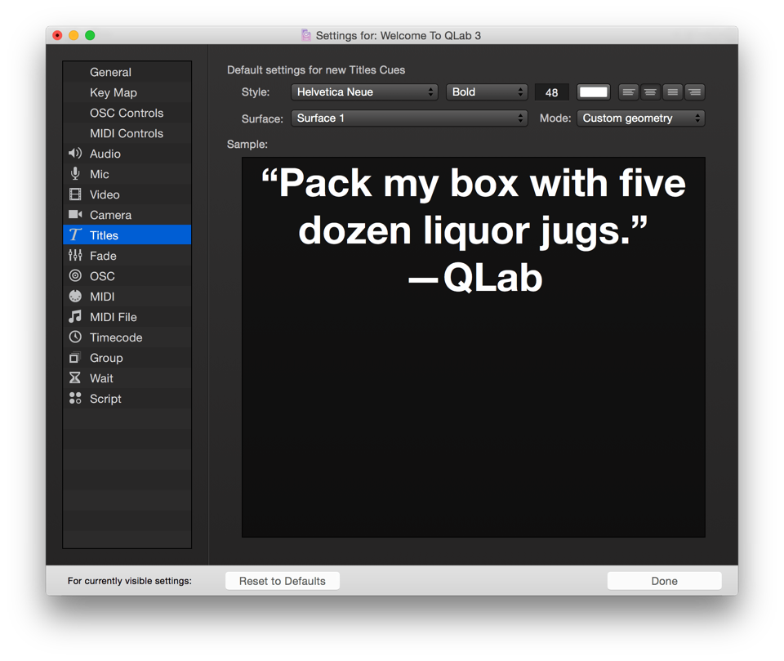Open the Video cue settings
This screenshot has width=784, height=661.
pyautogui.click(x=105, y=194)
